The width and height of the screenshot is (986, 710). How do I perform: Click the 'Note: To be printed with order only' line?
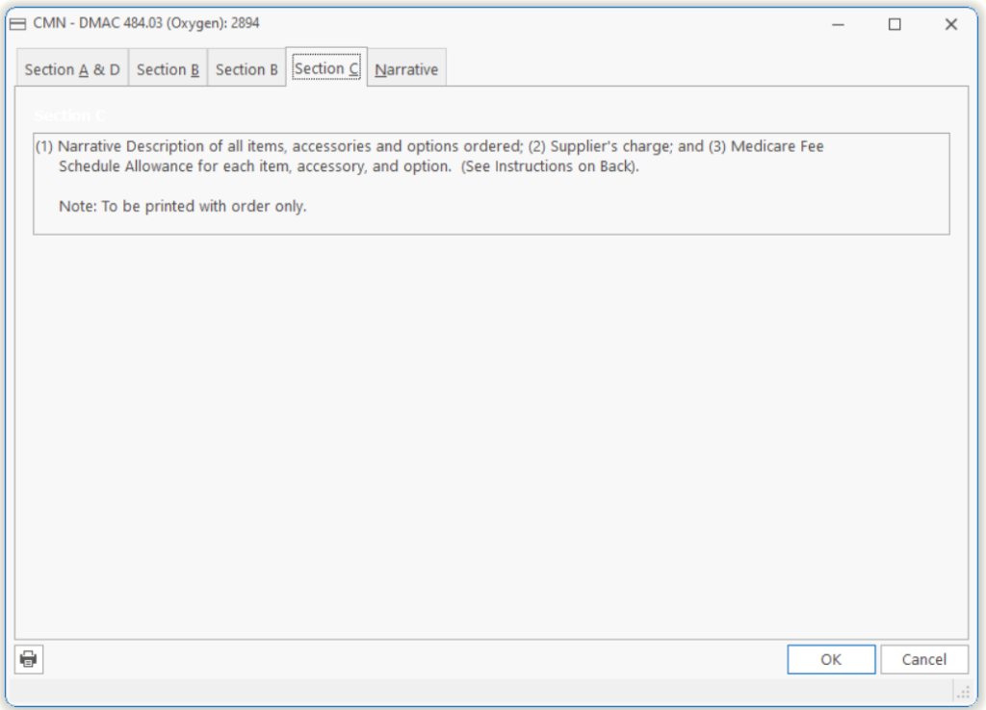[x=182, y=206]
